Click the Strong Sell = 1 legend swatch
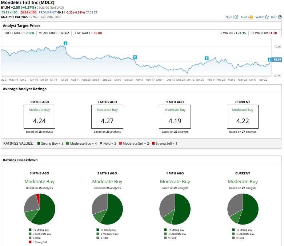The image size is (284, 246). [153, 144]
